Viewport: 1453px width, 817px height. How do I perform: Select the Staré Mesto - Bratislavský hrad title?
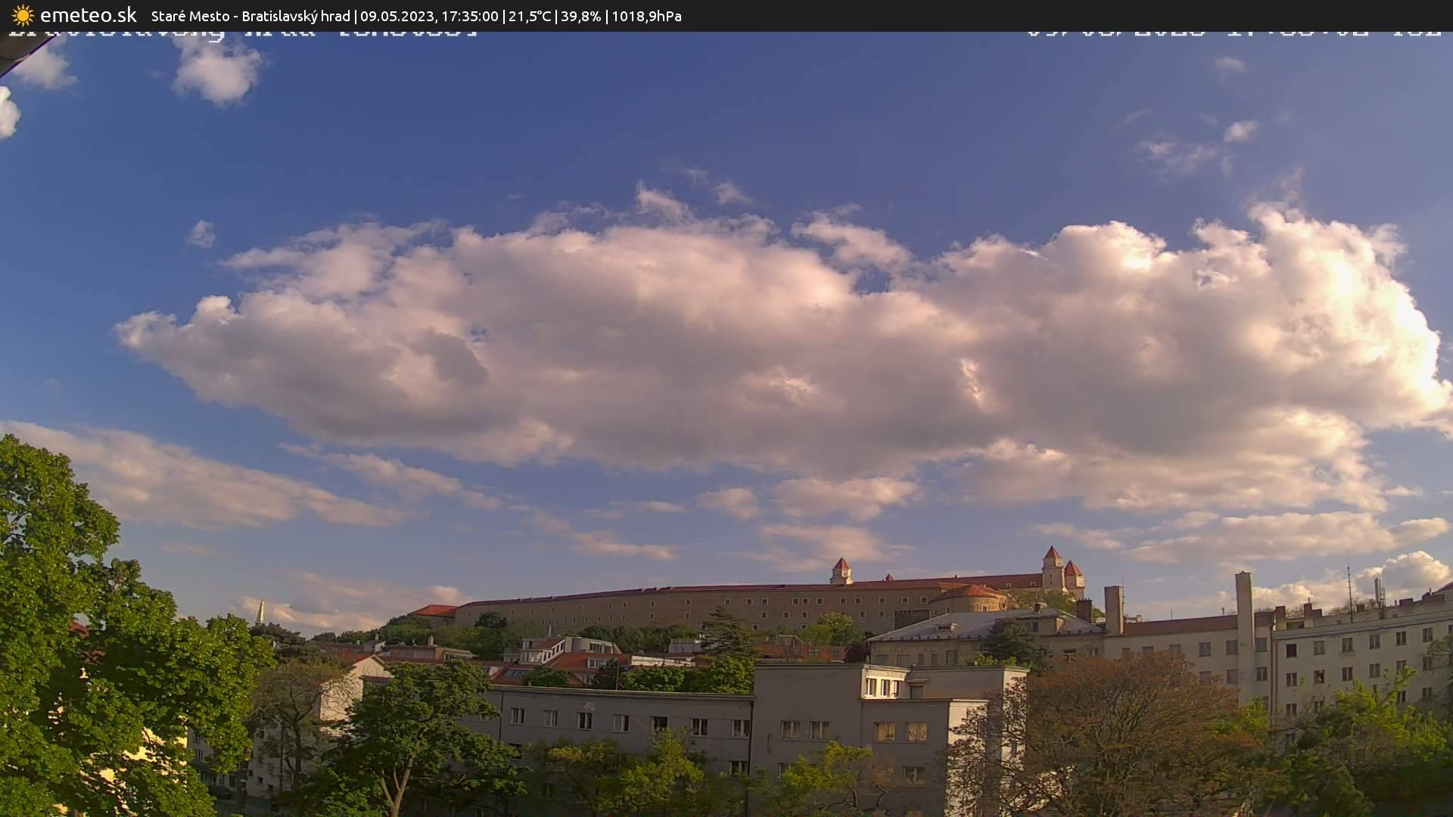[250, 16]
